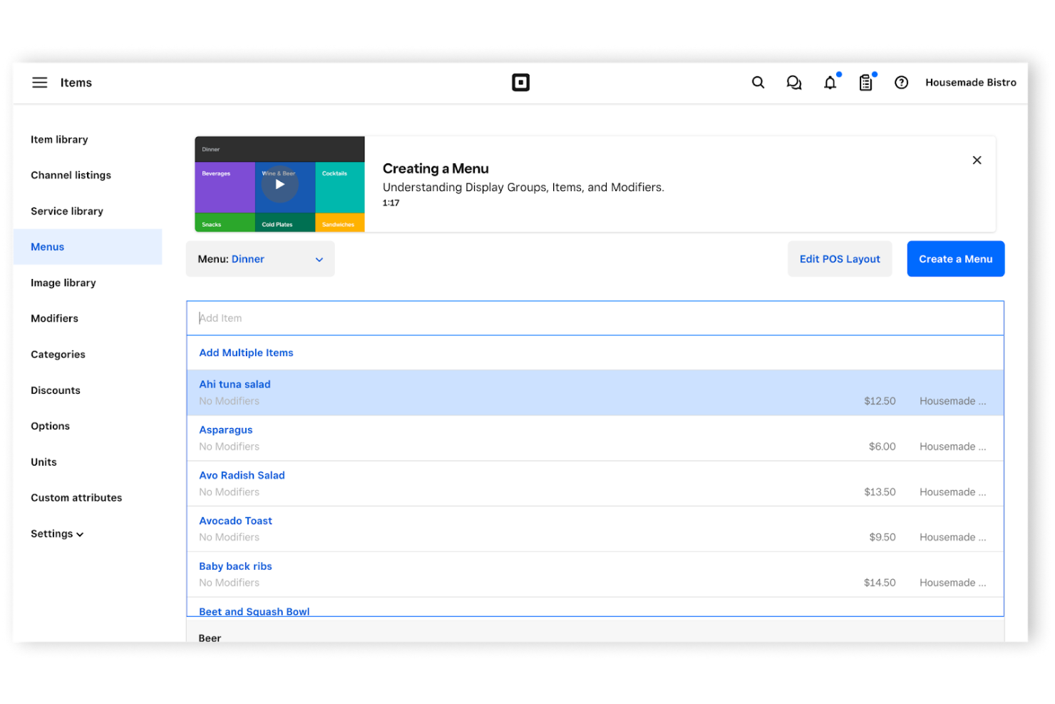Go to Item library section
Viewport: 1055px width, 704px height.
click(59, 140)
